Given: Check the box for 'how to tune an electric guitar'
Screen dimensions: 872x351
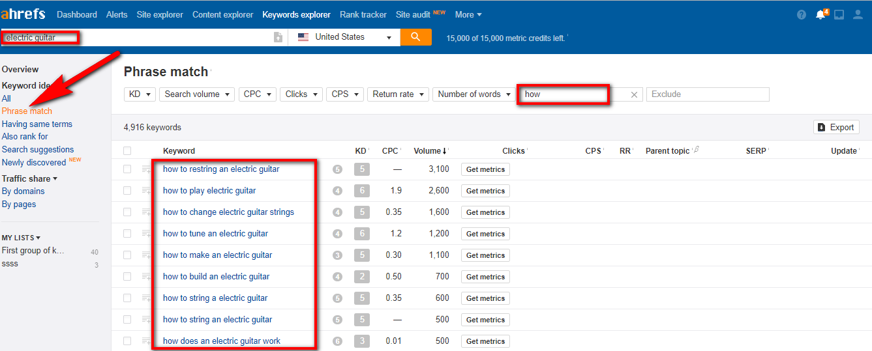Looking at the screenshot, I should tap(127, 234).
